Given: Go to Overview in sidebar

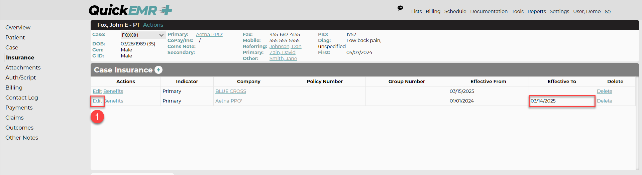Looking at the screenshot, I should coord(18,27).
